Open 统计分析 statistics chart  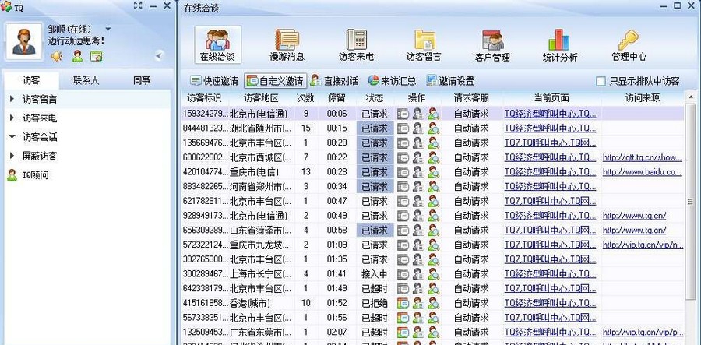click(x=560, y=44)
